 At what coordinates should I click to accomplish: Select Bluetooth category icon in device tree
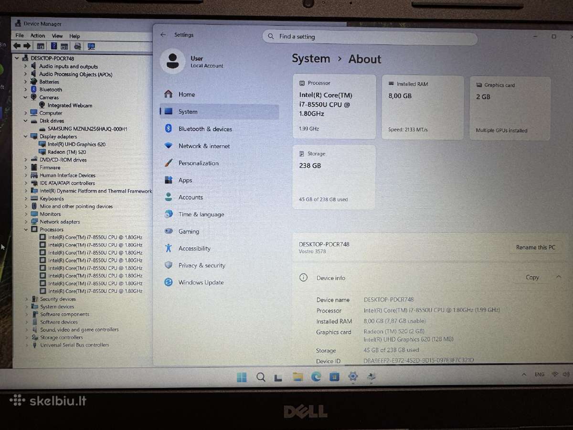point(34,89)
